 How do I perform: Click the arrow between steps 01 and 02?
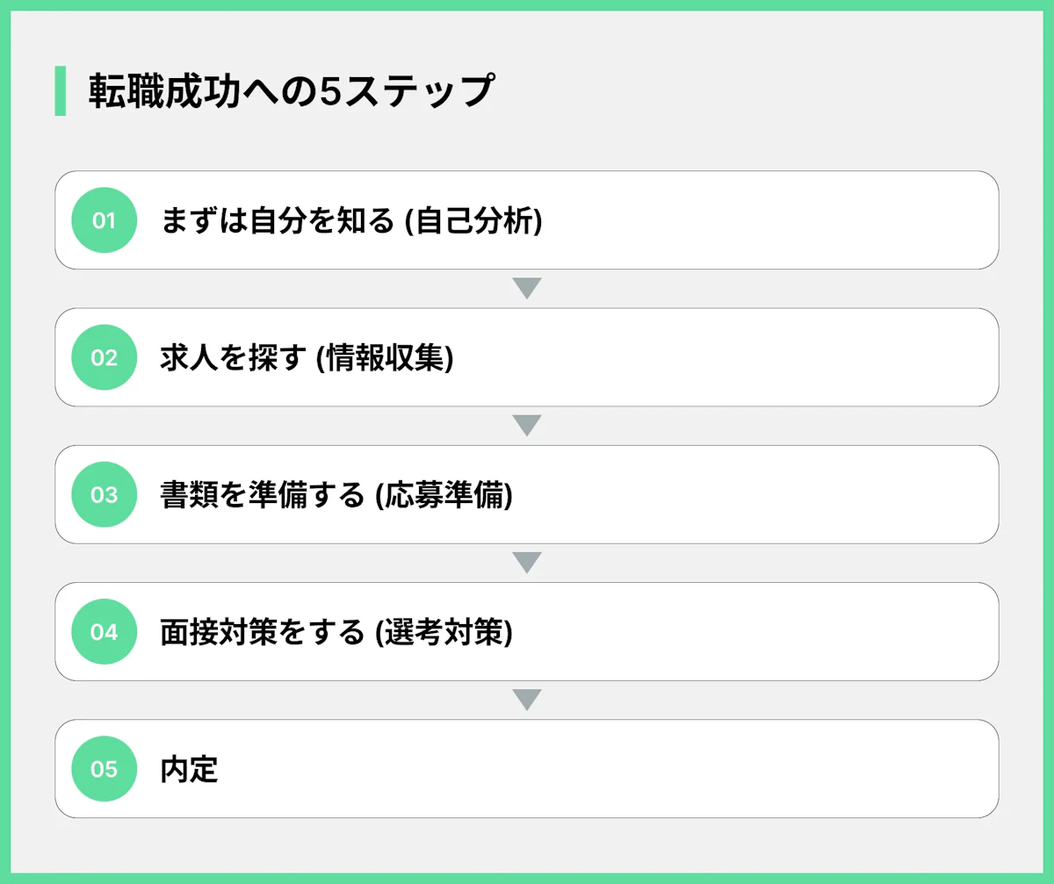[x=527, y=289]
